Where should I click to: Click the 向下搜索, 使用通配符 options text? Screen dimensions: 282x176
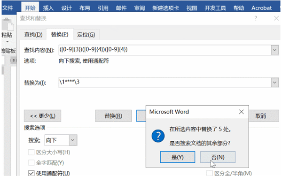pos(84,61)
